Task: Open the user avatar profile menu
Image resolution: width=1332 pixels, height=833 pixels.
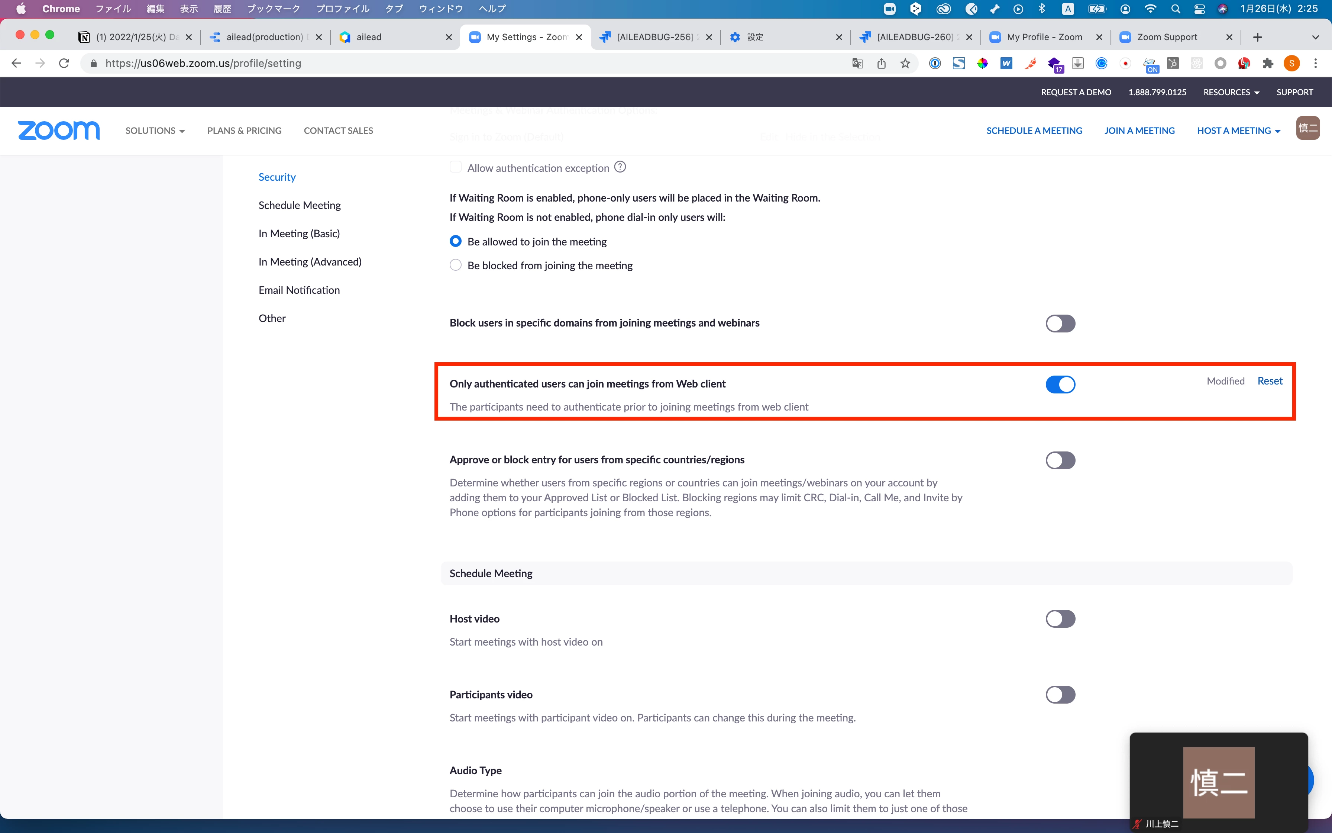Action: coord(1307,128)
